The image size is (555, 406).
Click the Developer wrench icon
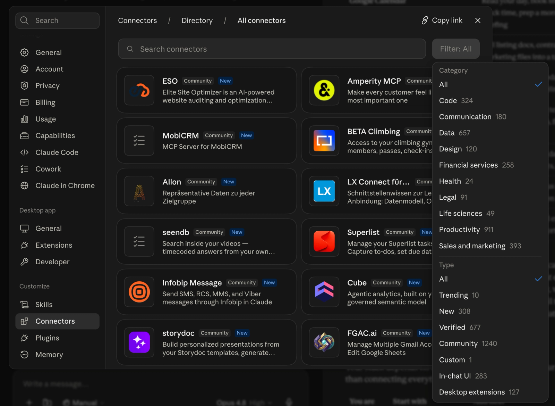[x=24, y=262]
